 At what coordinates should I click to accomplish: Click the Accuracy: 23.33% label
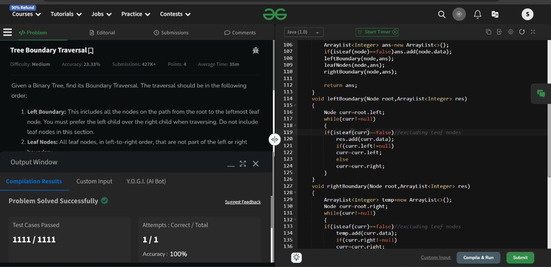point(81,64)
